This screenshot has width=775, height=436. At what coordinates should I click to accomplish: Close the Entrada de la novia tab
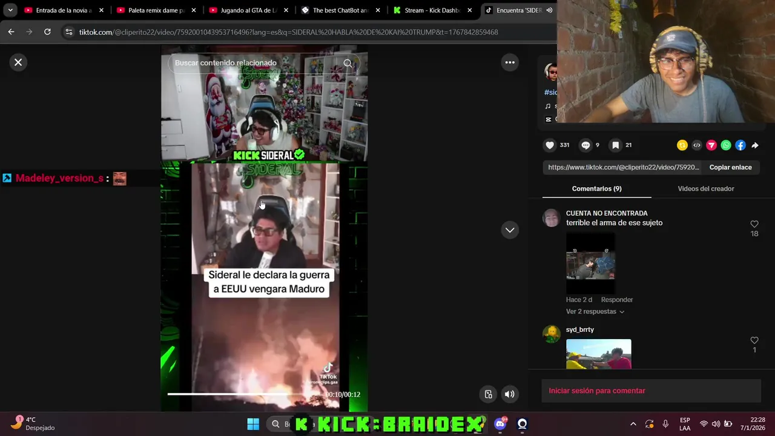(101, 10)
